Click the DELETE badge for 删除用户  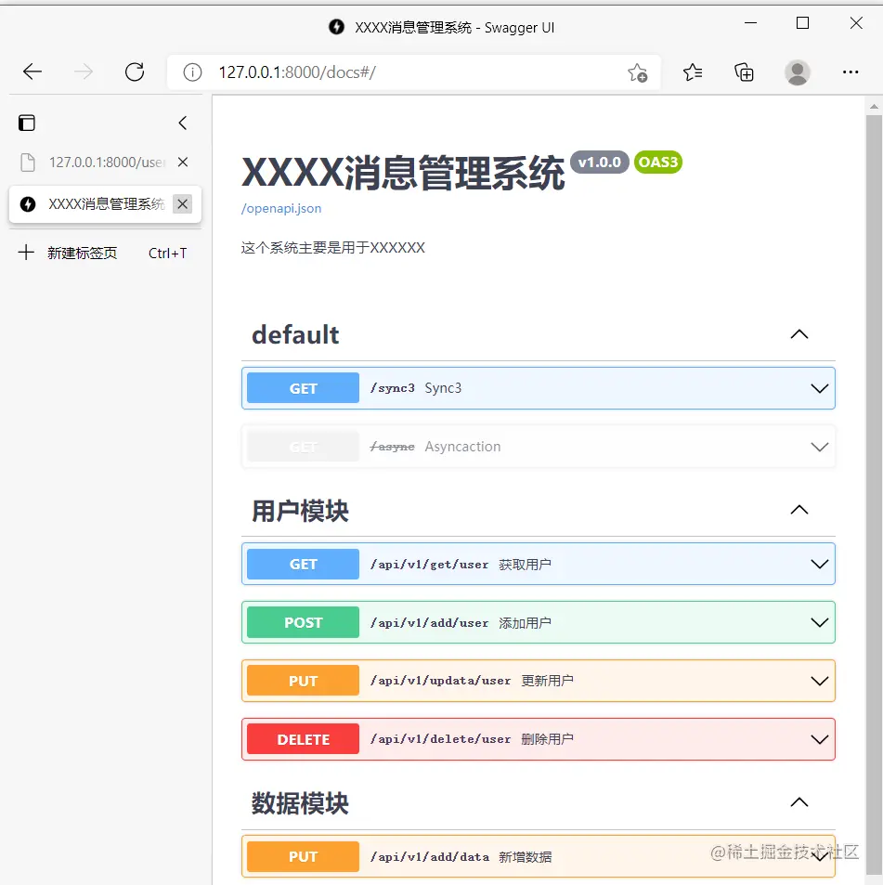(x=303, y=739)
